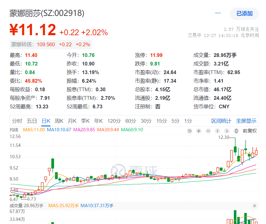Zoom out the chart with minus icon
Image resolution: width=266 pixels, height=224 pixels.
208,131
